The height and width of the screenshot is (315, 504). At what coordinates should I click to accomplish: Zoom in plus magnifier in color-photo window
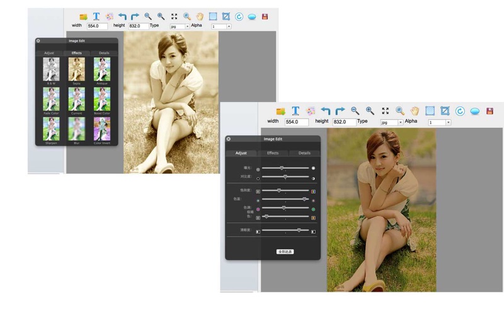[370, 111]
